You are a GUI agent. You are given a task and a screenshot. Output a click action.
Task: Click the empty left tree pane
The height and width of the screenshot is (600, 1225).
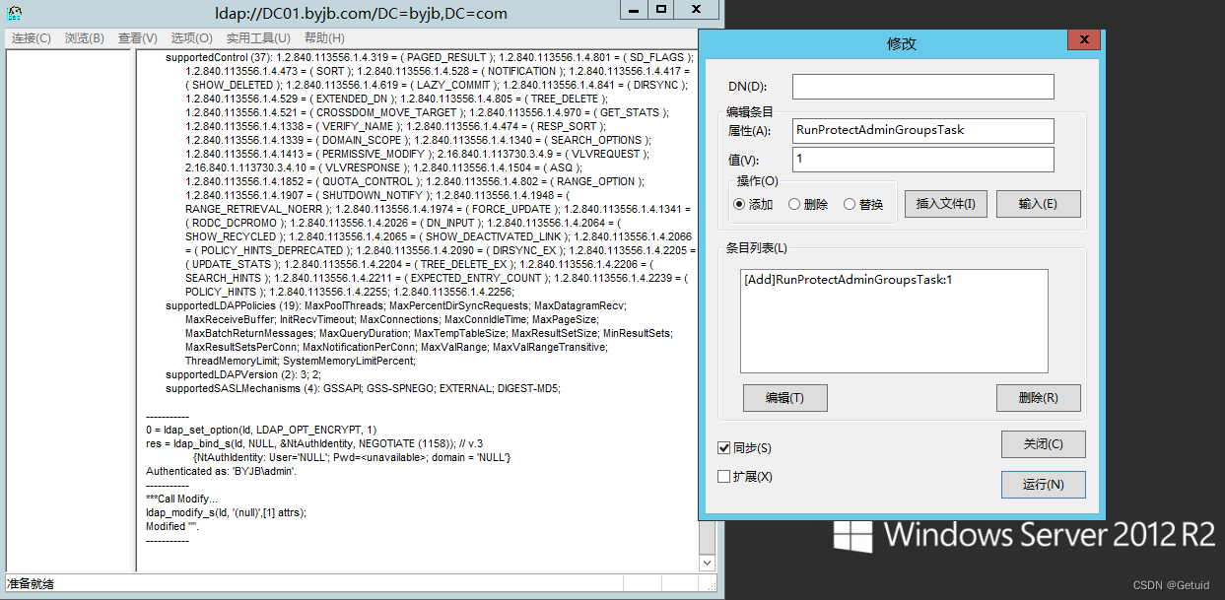68,309
